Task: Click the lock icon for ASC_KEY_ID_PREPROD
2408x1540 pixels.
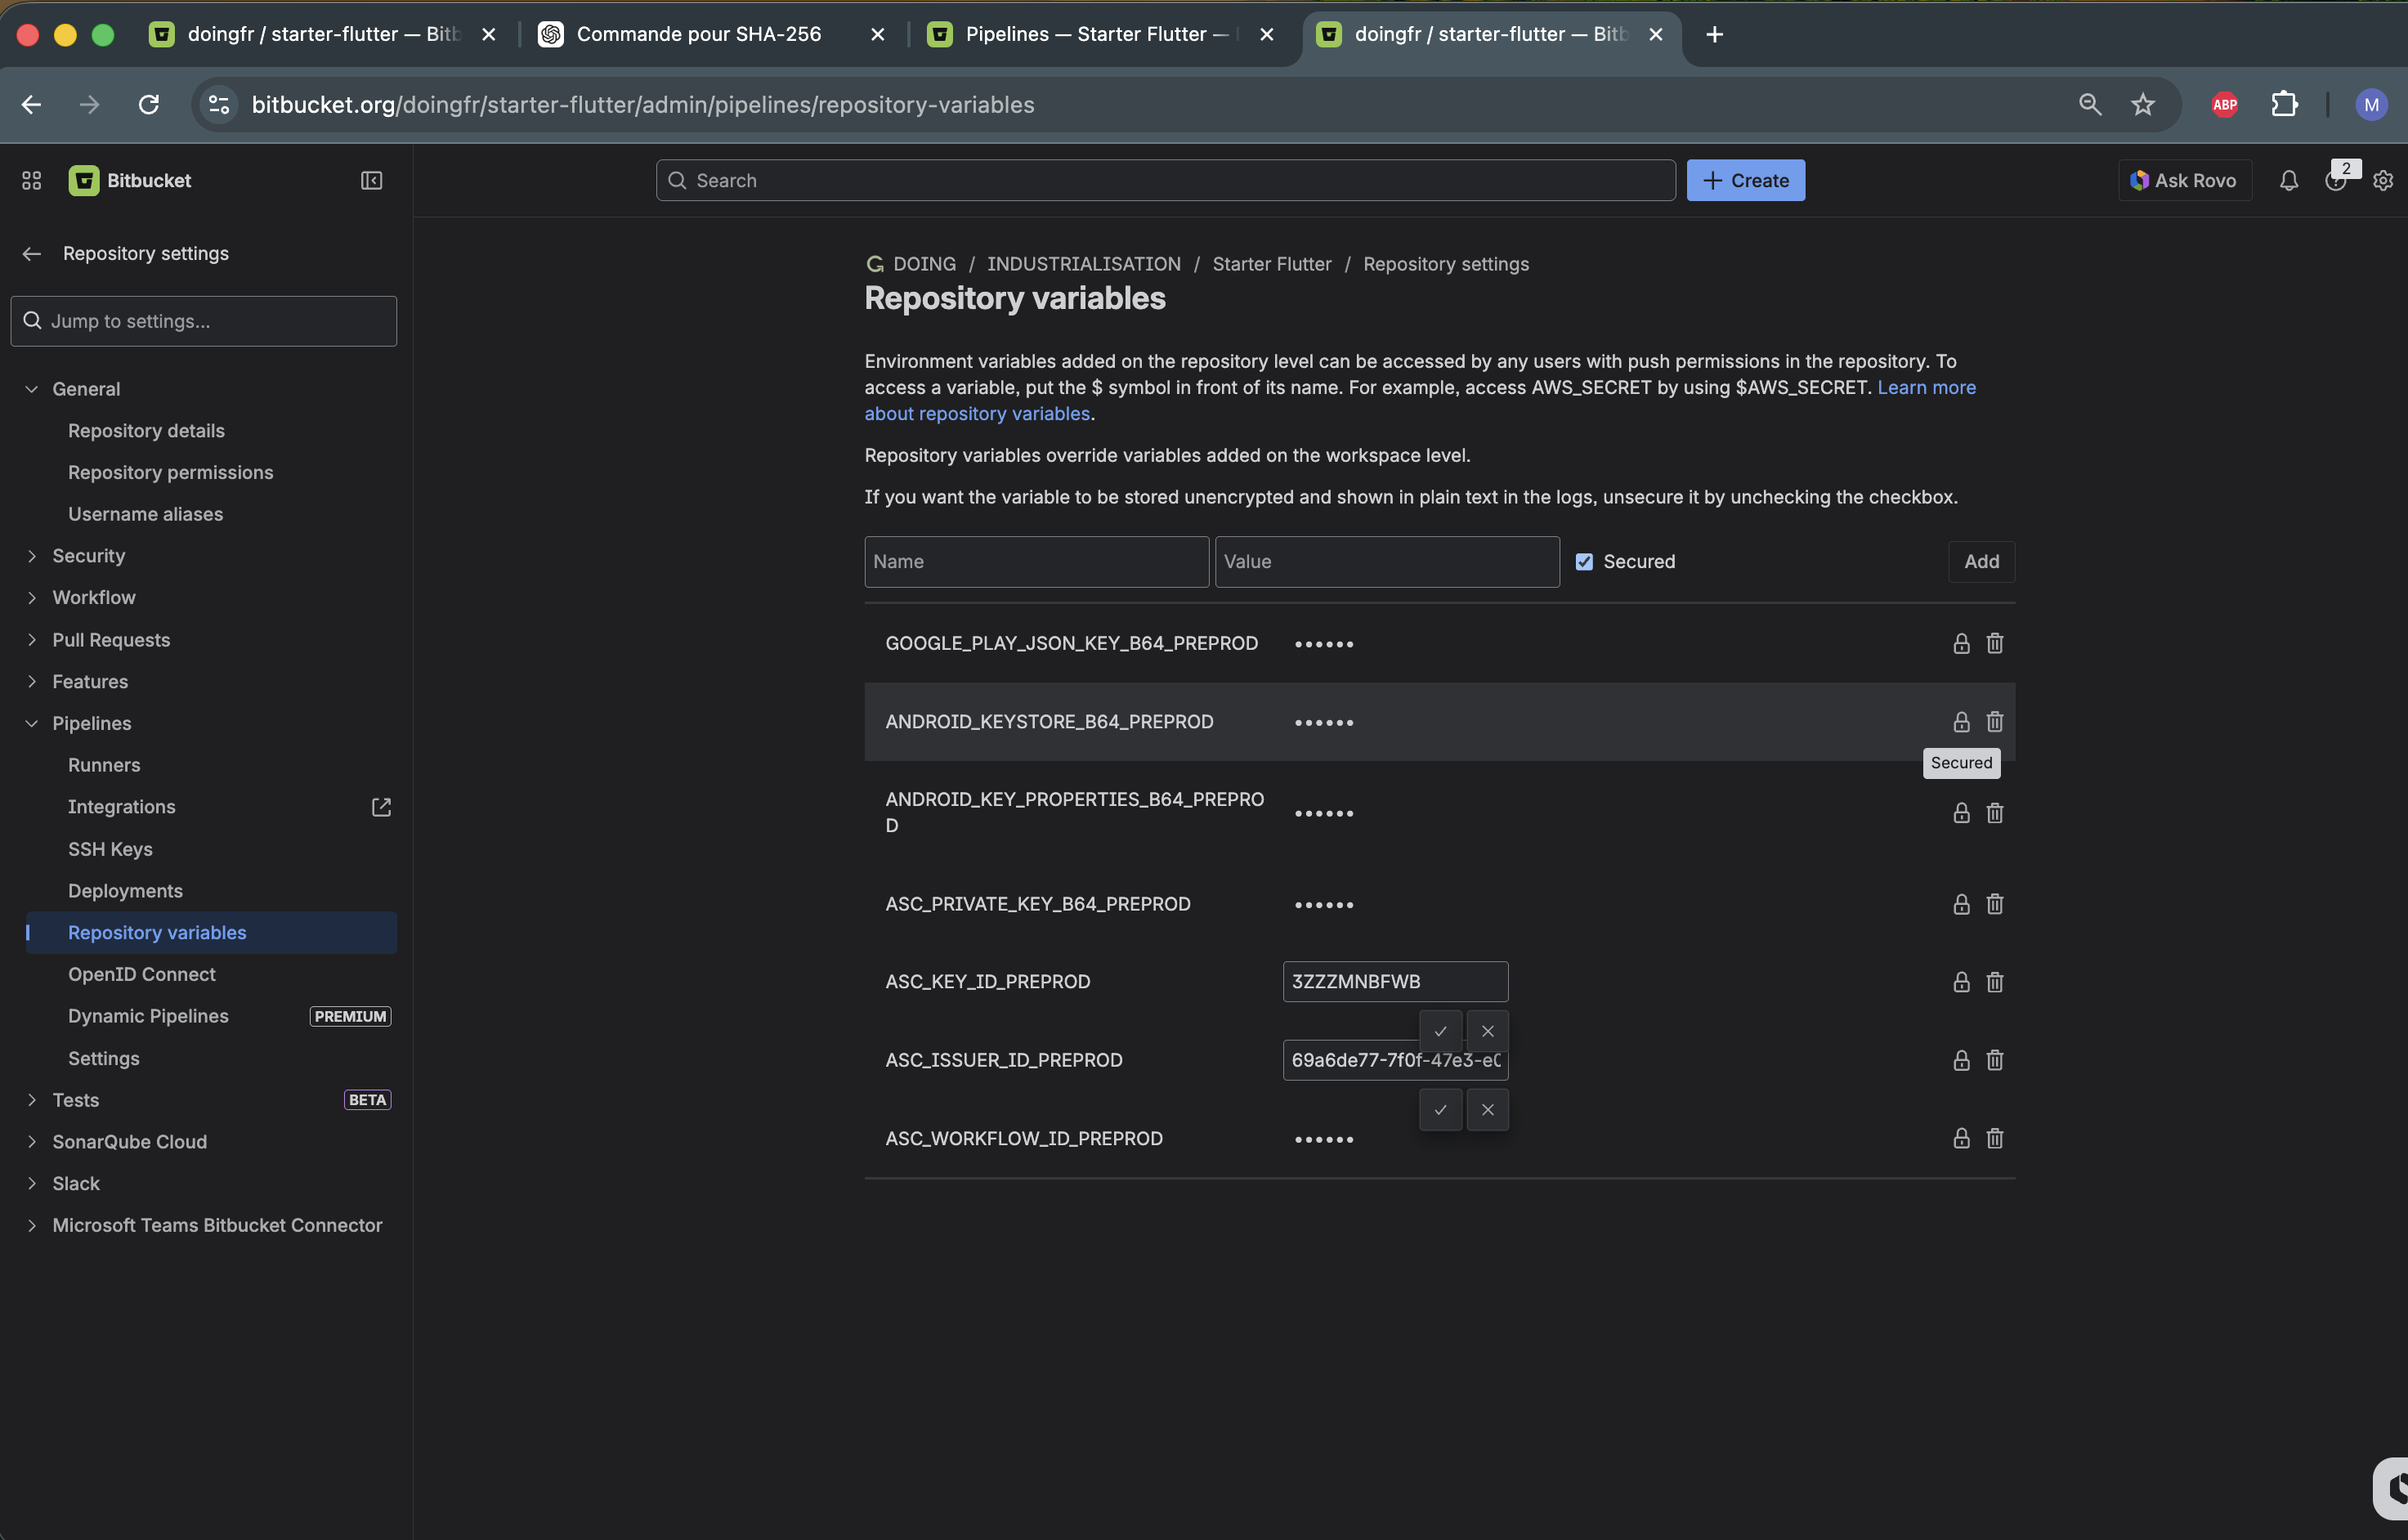Action: click(x=1961, y=982)
